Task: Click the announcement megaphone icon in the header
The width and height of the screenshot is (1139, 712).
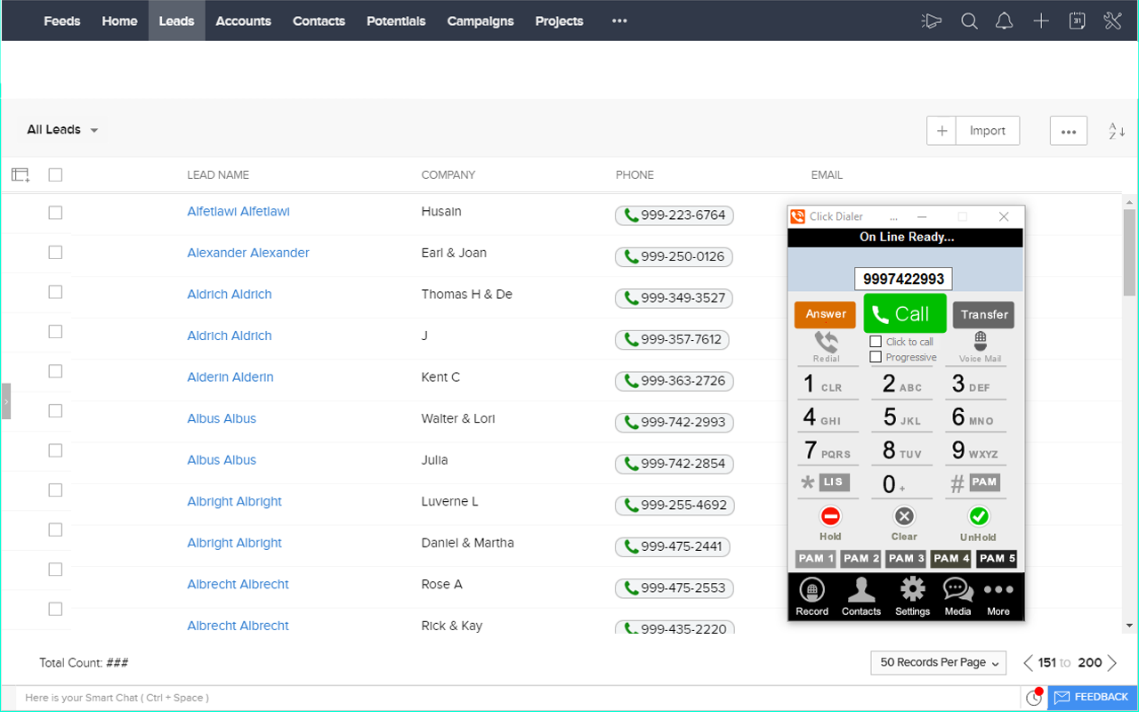Action: [x=931, y=20]
